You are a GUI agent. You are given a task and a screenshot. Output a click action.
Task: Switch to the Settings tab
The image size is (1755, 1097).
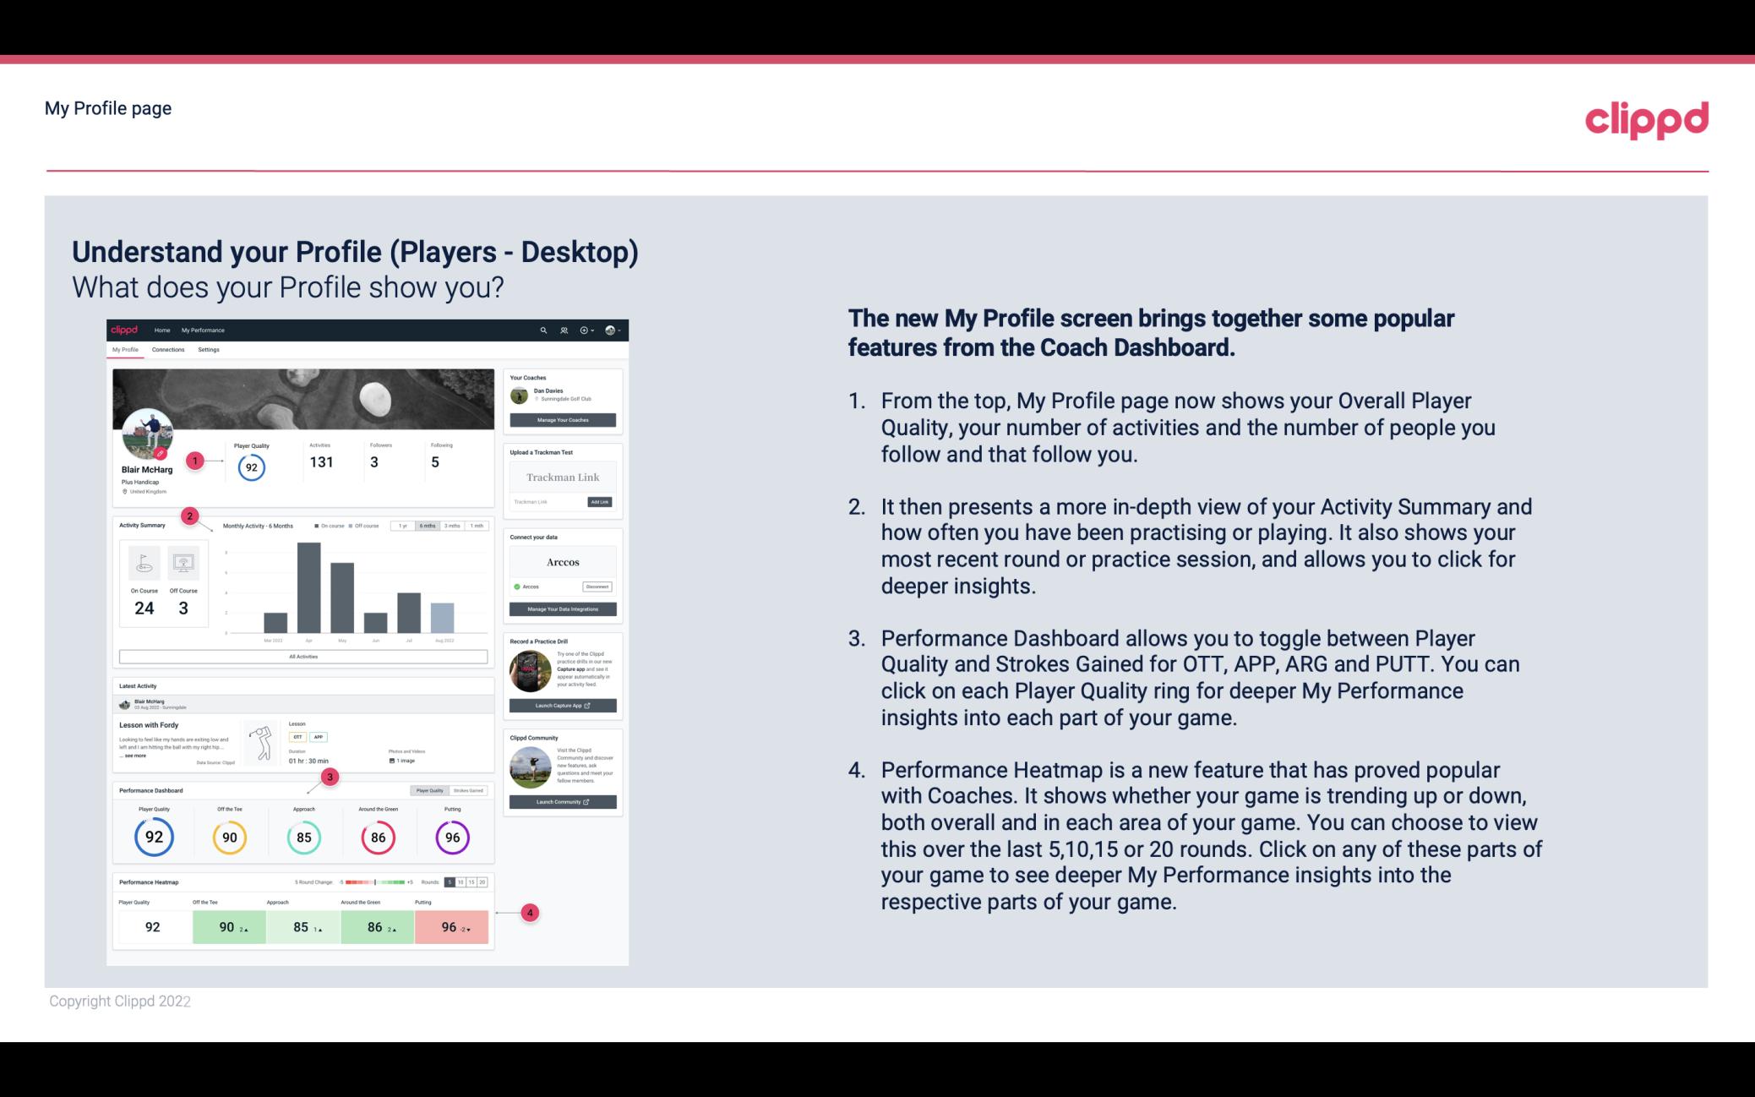click(209, 352)
